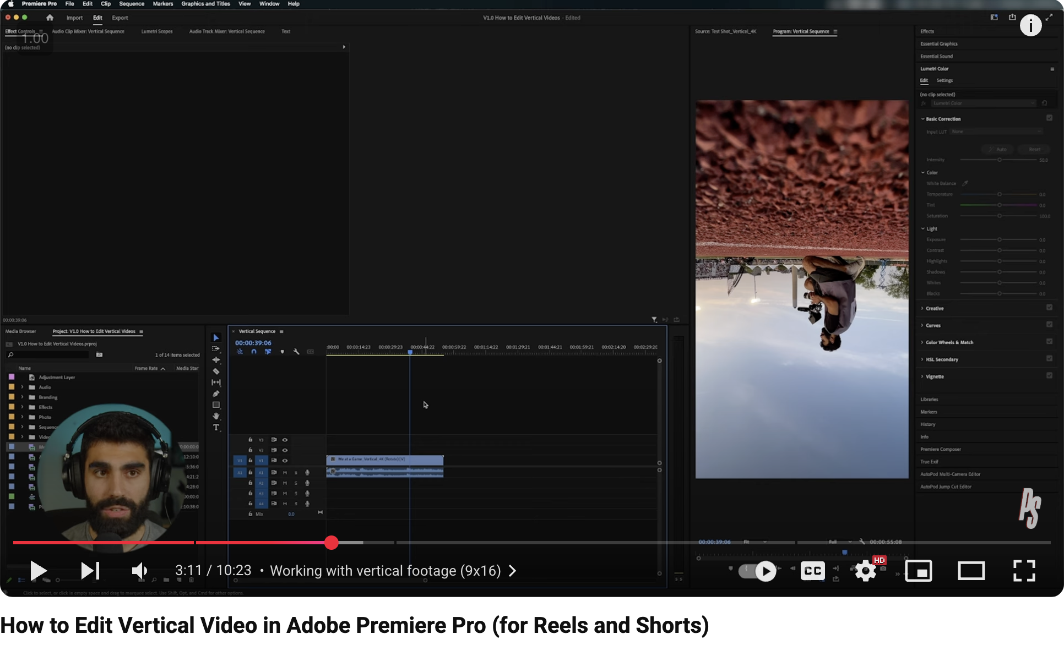This screenshot has width=1064, height=645.
Task: Switch to theater mode
Action: click(x=971, y=571)
